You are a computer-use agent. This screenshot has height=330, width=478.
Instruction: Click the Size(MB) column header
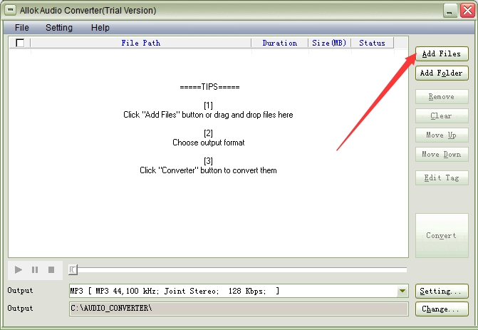click(x=330, y=43)
